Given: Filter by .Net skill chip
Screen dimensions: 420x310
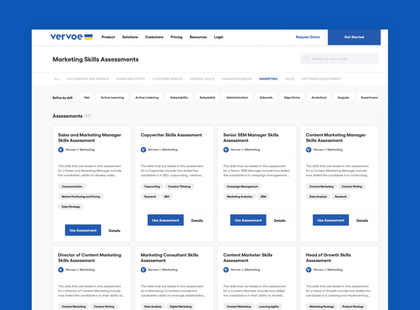Looking at the screenshot, I should [86, 97].
